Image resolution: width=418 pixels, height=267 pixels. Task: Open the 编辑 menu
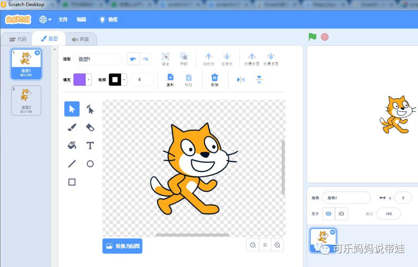[81, 19]
